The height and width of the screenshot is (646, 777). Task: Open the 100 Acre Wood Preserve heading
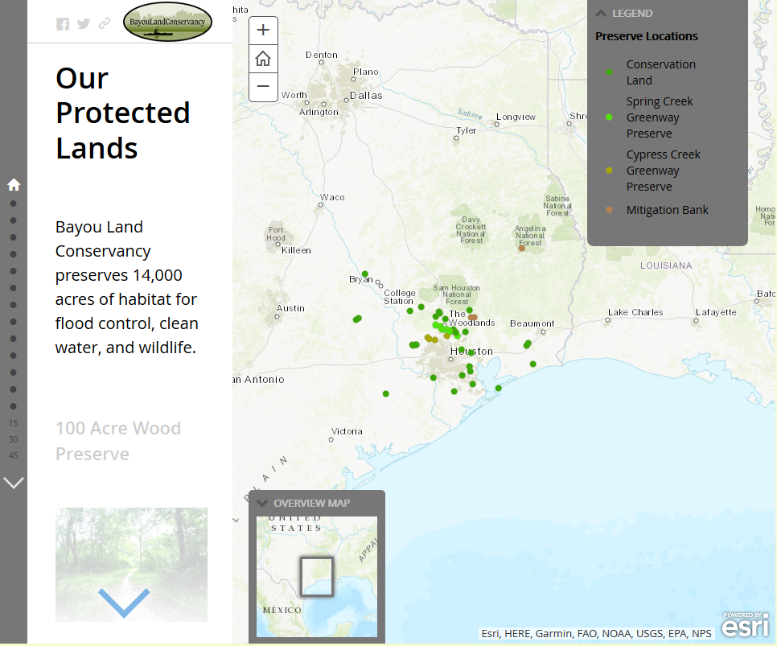[118, 441]
